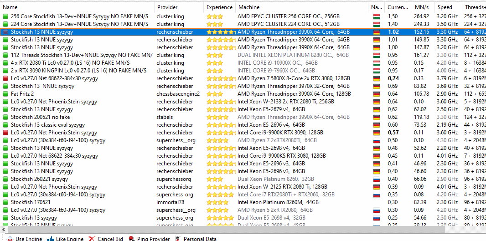Click status icon of Stockfish 260221 syzygy
The height and width of the screenshot is (241, 486).
(5, 179)
